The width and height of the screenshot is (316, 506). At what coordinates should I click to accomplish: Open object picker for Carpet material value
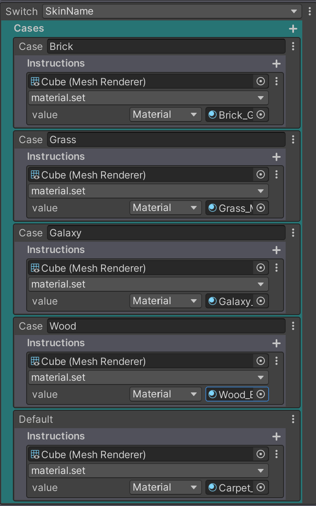[261, 487]
